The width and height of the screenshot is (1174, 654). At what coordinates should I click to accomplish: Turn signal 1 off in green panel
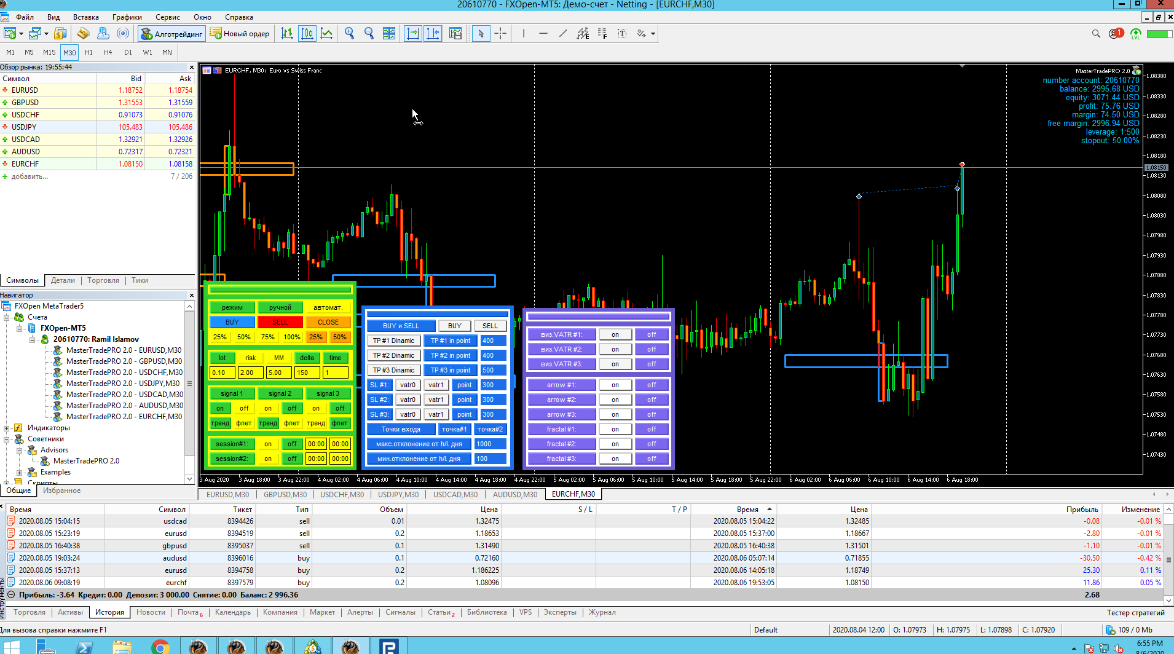[244, 408]
